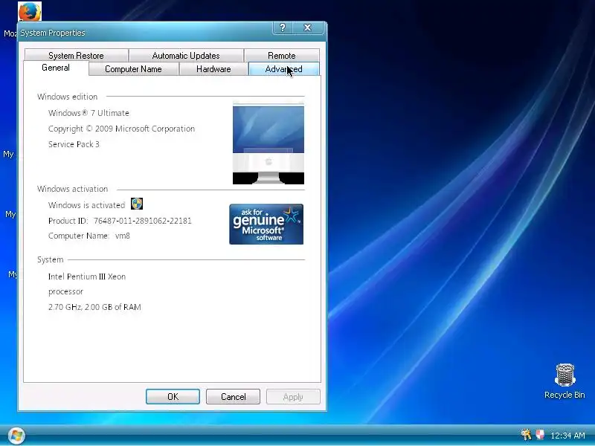Click the 2.70 GHz, 2.00 GB of RAM text
Viewport: 595px width, 446px height.
94,307
